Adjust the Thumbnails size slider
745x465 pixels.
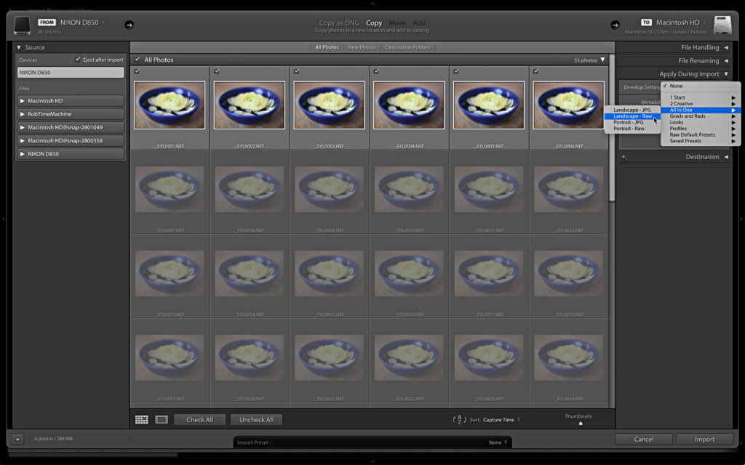(x=581, y=424)
